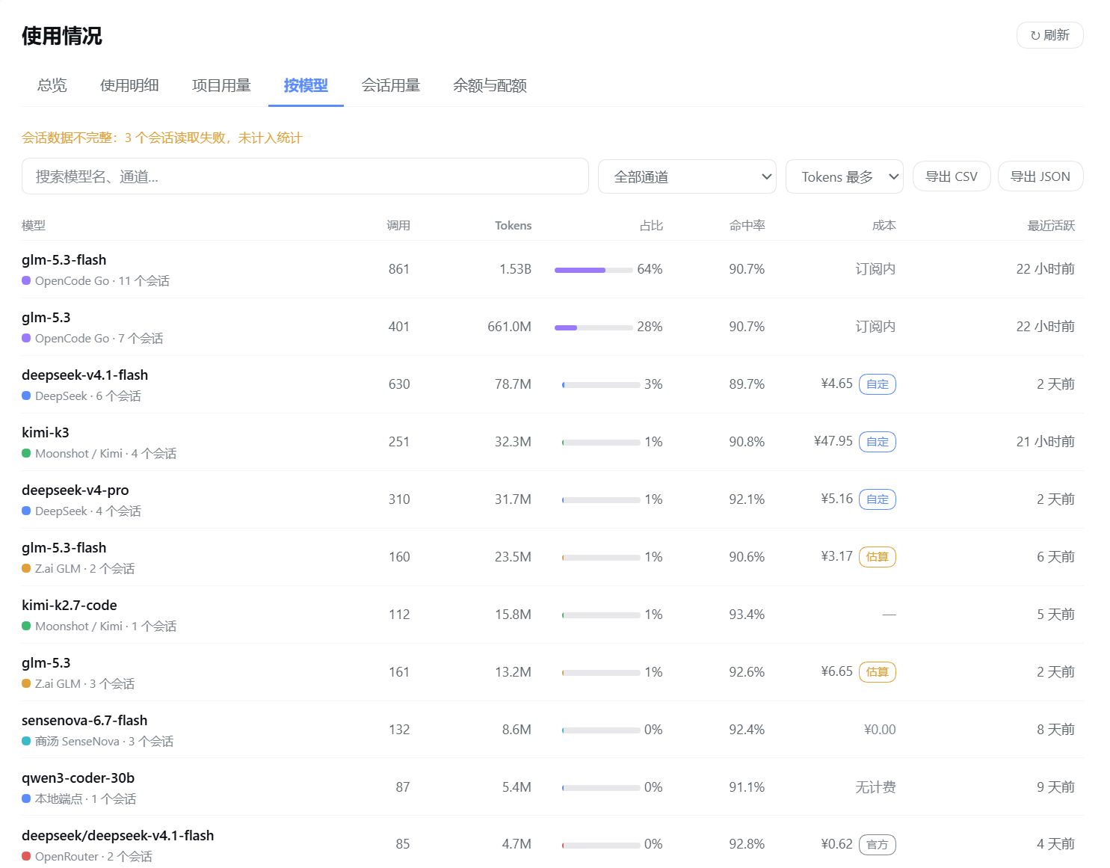Viewport: 1110px width, 868px height.
Task: Click the 无计费 cost cell
Action: pos(875,787)
